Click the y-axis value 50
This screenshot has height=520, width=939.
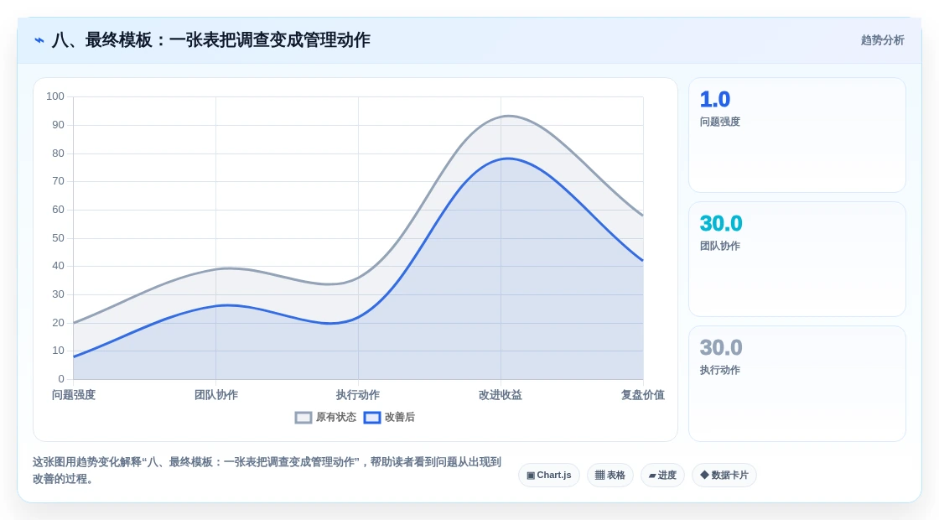tap(58, 238)
